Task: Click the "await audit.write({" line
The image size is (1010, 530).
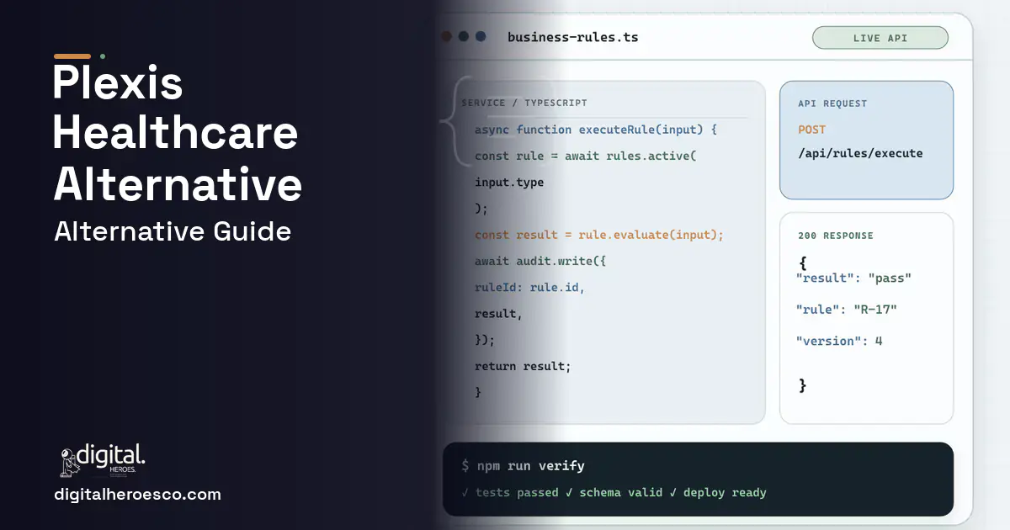Action: (540, 261)
